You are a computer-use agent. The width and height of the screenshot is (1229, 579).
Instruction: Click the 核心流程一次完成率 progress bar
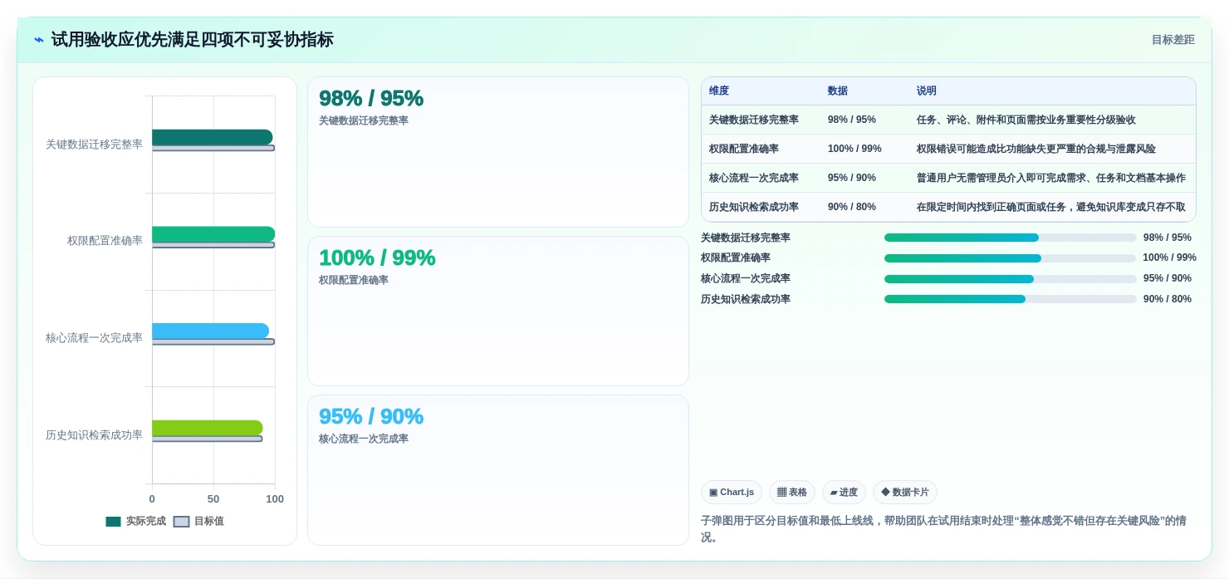click(x=1011, y=279)
